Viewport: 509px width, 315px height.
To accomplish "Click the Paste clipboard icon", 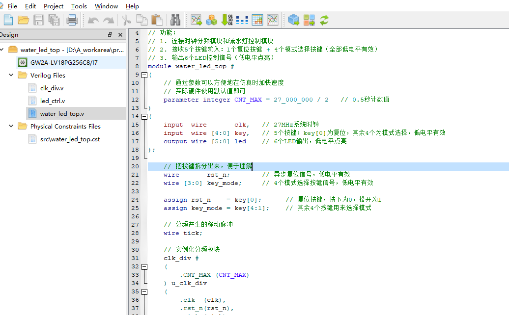I will [157, 20].
